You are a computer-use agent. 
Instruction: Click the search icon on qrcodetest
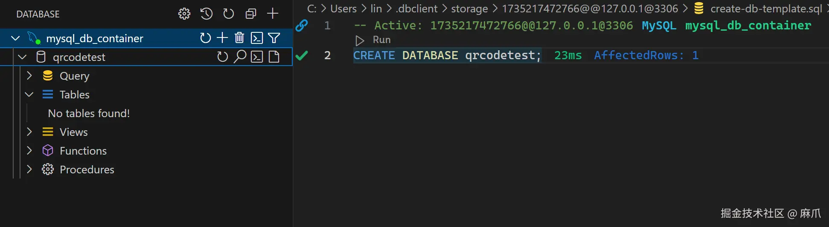tap(240, 57)
